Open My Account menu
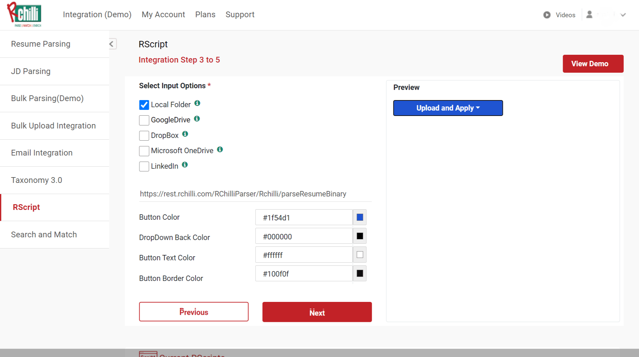This screenshot has height=357, width=639. [x=163, y=15]
